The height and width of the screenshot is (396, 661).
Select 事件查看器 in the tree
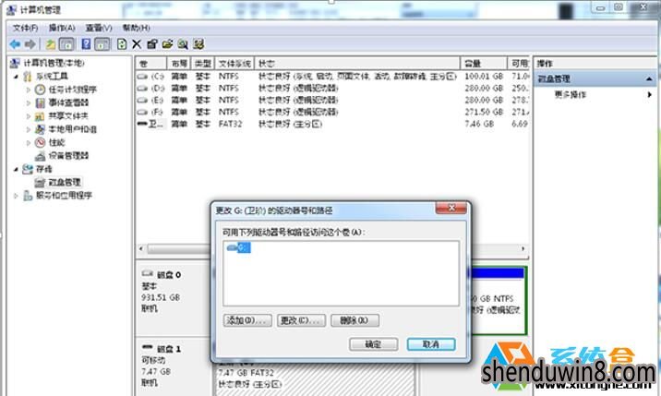(68, 102)
